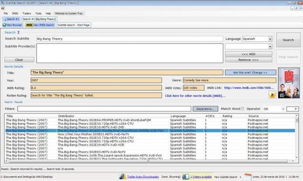Click the Not this one? Change button

[x=250, y=73]
